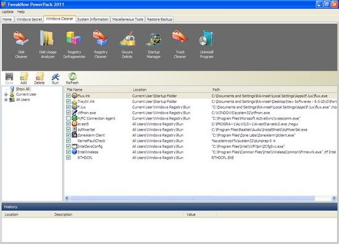Sort by the Location column header
The width and height of the screenshot is (339, 244).
click(170, 89)
